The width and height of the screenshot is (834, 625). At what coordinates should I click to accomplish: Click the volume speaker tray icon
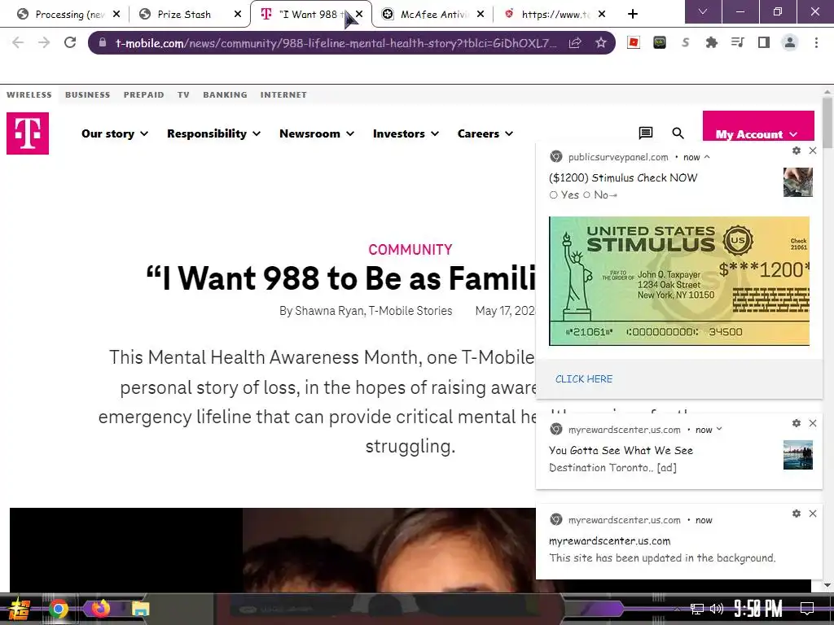click(x=717, y=609)
